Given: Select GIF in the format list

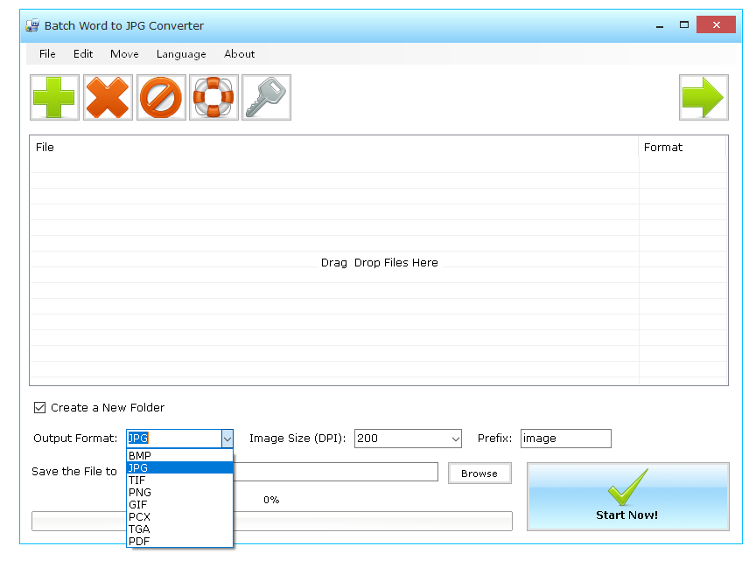Looking at the screenshot, I should click(x=180, y=505).
